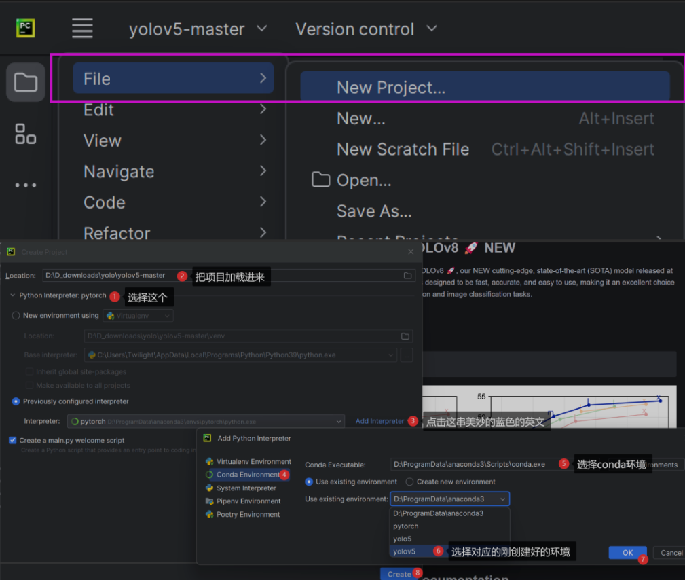The height and width of the screenshot is (580, 685).
Task: Select Create new environment radio button
Action: coord(409,482)
